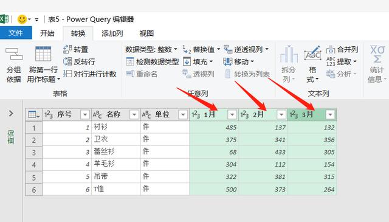
Task: Click data type icon of 1月 column
Action: (x=196, y=114)
